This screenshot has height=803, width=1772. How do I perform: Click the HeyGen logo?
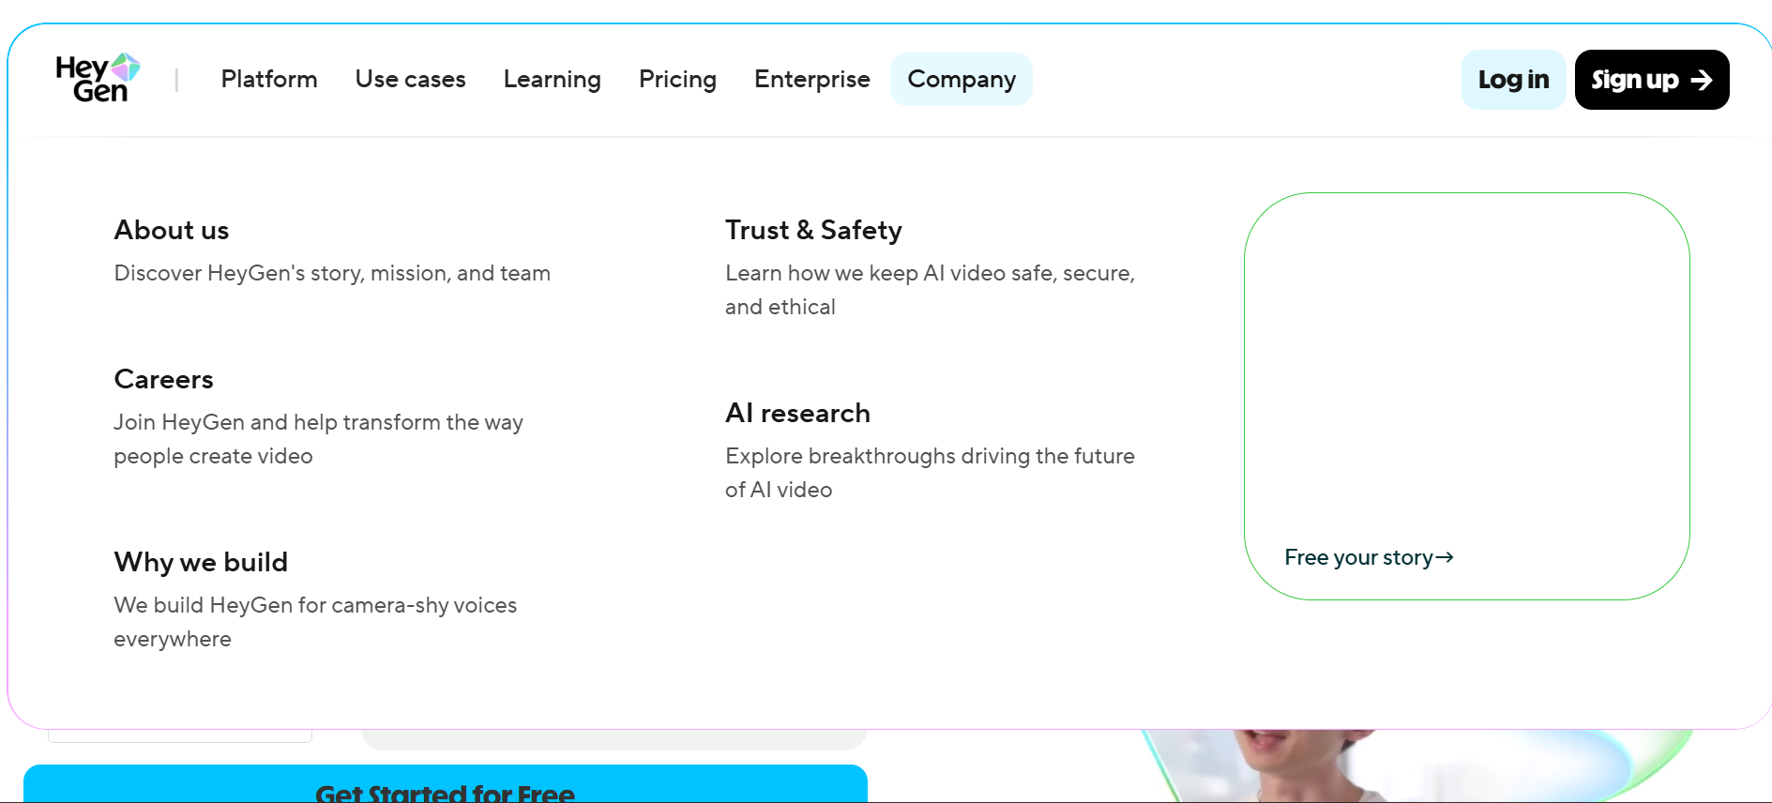pyautogui.click(x=98, y=79)
